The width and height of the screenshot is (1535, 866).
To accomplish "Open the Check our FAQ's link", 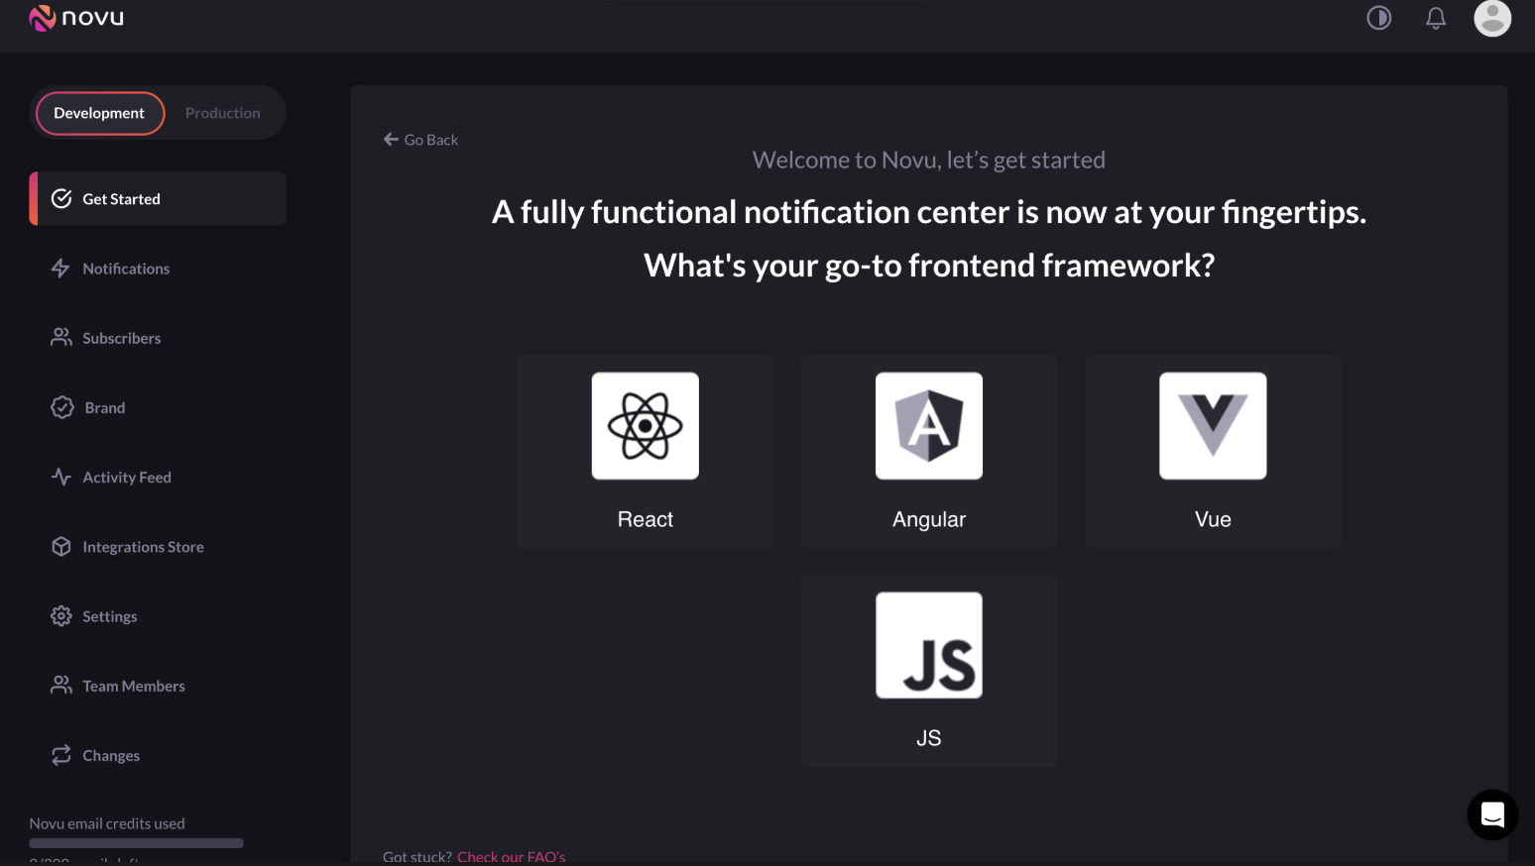I will click(511, 856).
